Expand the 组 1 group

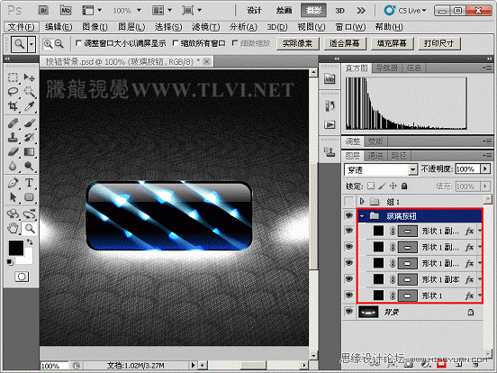(362, 201)
